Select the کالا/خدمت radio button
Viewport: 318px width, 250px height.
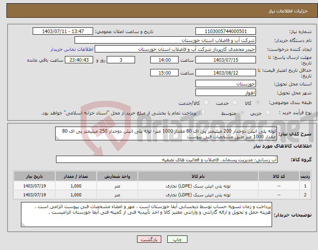pos(206,102)
